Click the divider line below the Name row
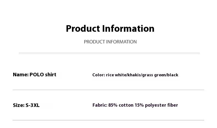 (x=108, y=90)
